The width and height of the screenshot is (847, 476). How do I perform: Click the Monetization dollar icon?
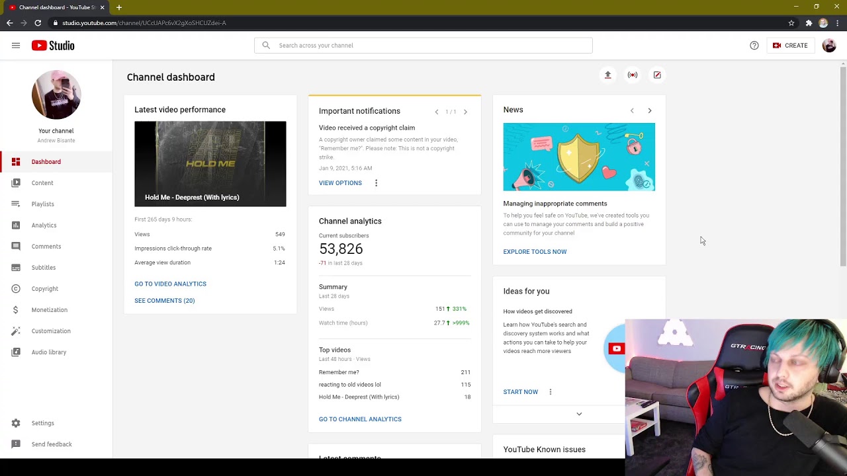pos(16,310)
